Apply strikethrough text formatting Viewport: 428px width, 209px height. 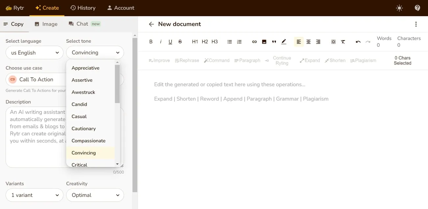(x=180, y=42)
